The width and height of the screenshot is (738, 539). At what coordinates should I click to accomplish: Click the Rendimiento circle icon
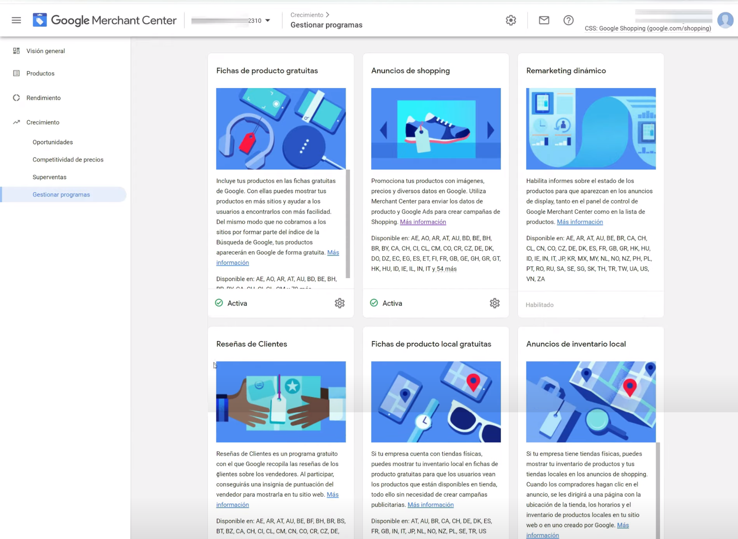point(16,98)
